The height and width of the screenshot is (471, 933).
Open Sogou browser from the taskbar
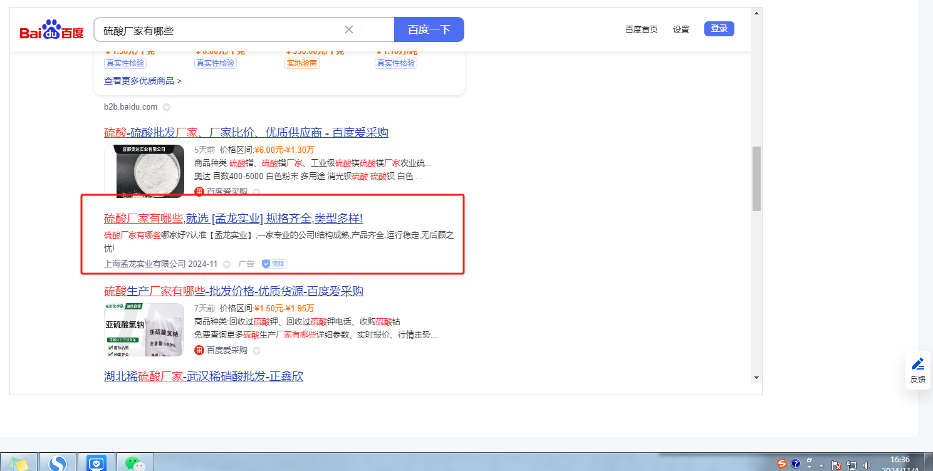(58, 463)
